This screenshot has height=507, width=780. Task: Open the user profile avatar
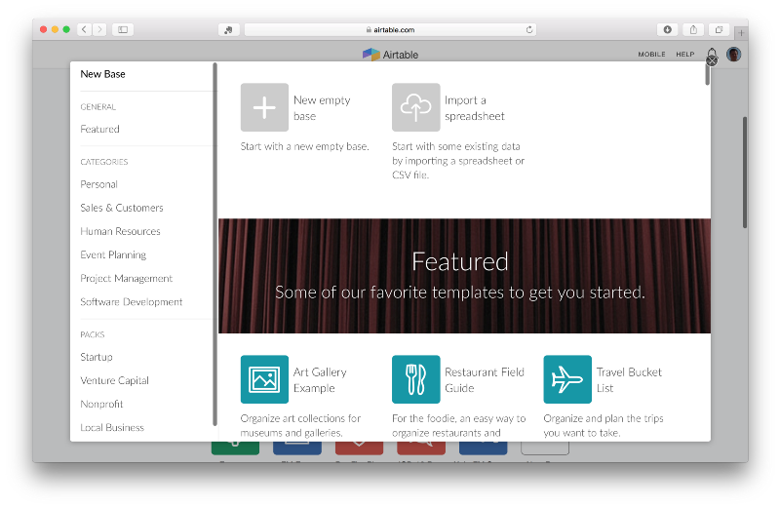[x=734, y=55]
